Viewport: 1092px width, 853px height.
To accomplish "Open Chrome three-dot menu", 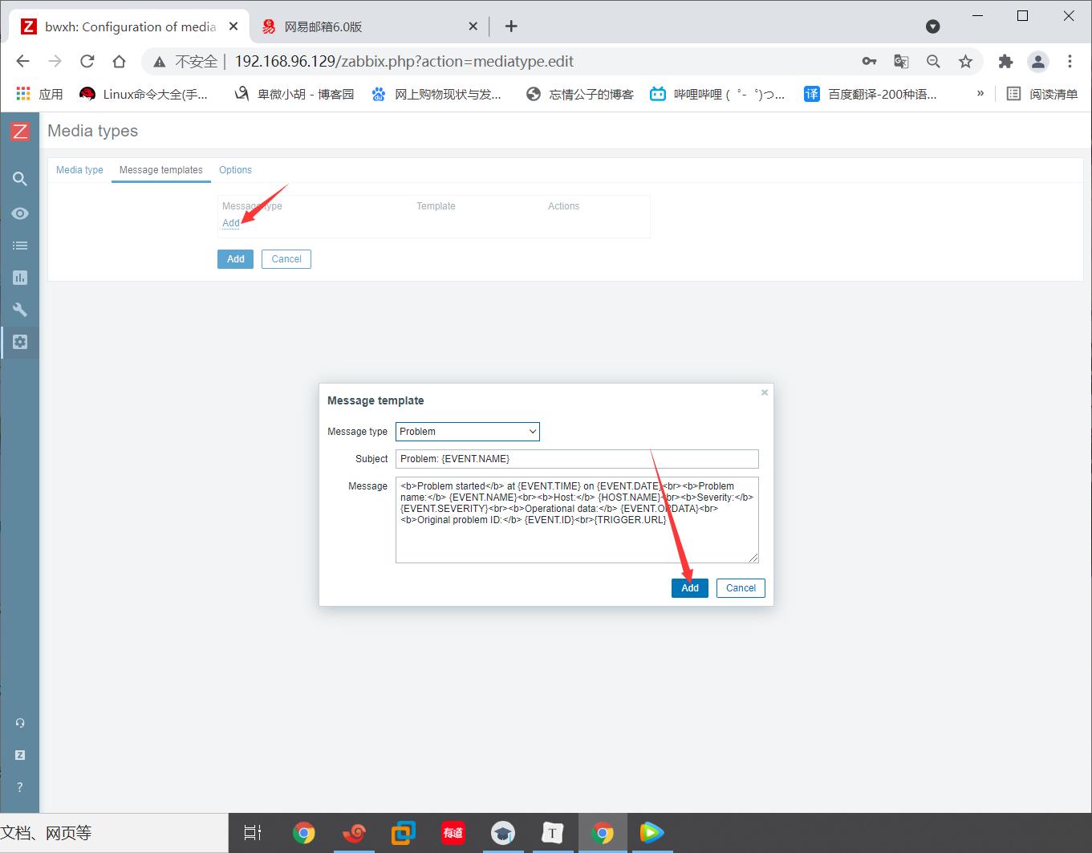I will [x=1070, y=61].
